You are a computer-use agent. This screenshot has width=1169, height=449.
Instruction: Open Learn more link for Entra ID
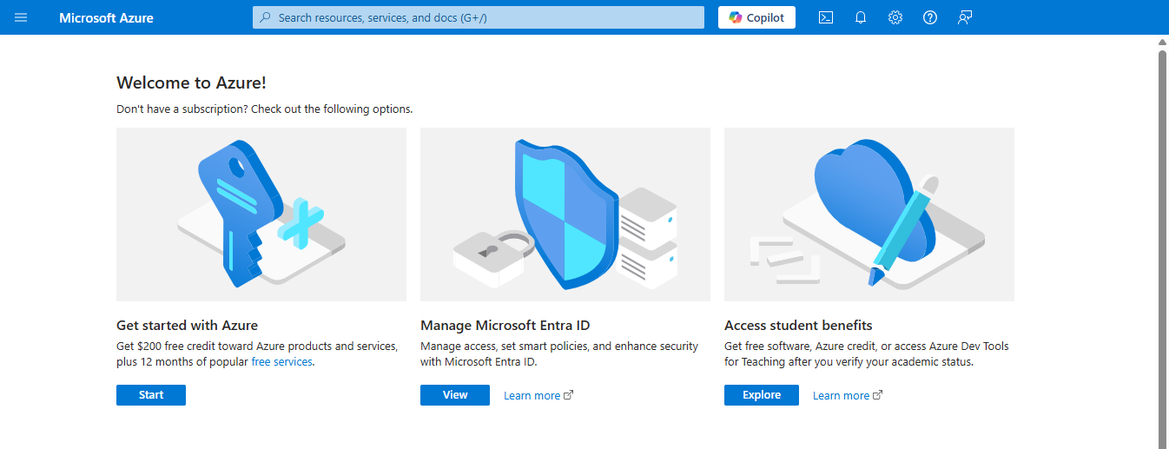(x=532, y=396)
